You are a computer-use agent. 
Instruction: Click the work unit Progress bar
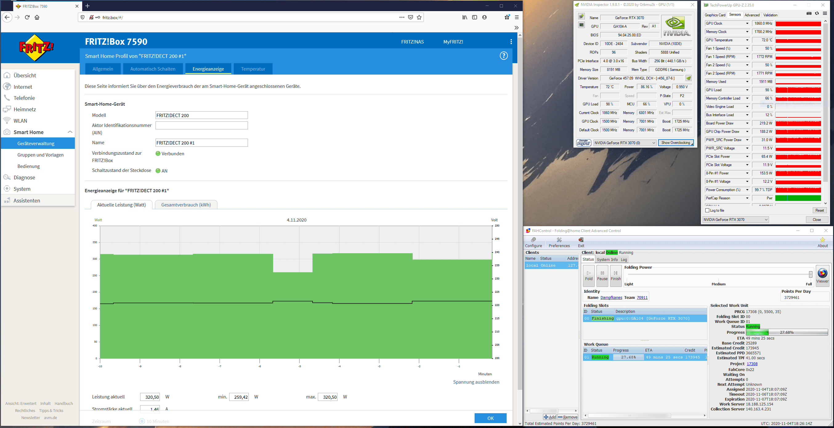click(787, 332)
